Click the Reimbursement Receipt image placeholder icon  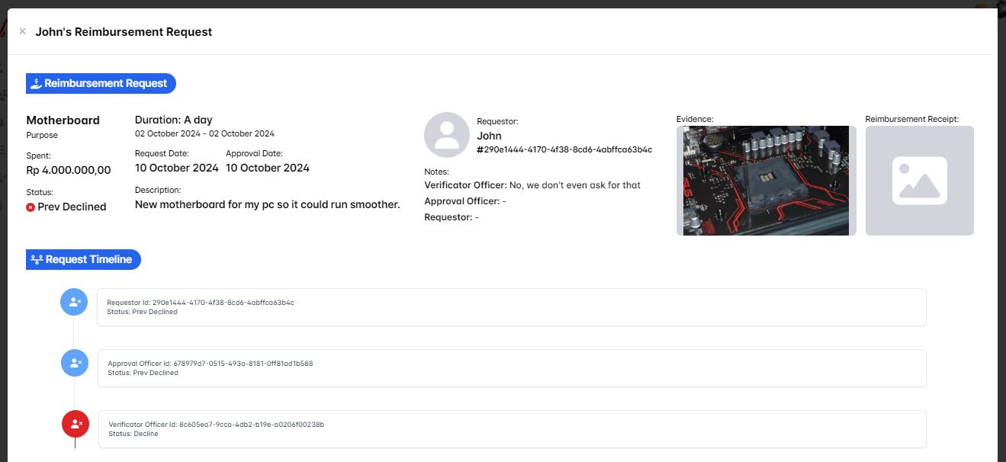tap(919, 181)
